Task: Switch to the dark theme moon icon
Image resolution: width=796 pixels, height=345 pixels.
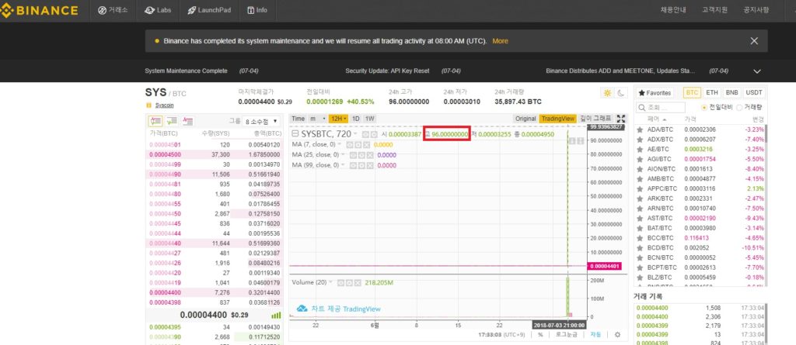Action: point(621,93)
